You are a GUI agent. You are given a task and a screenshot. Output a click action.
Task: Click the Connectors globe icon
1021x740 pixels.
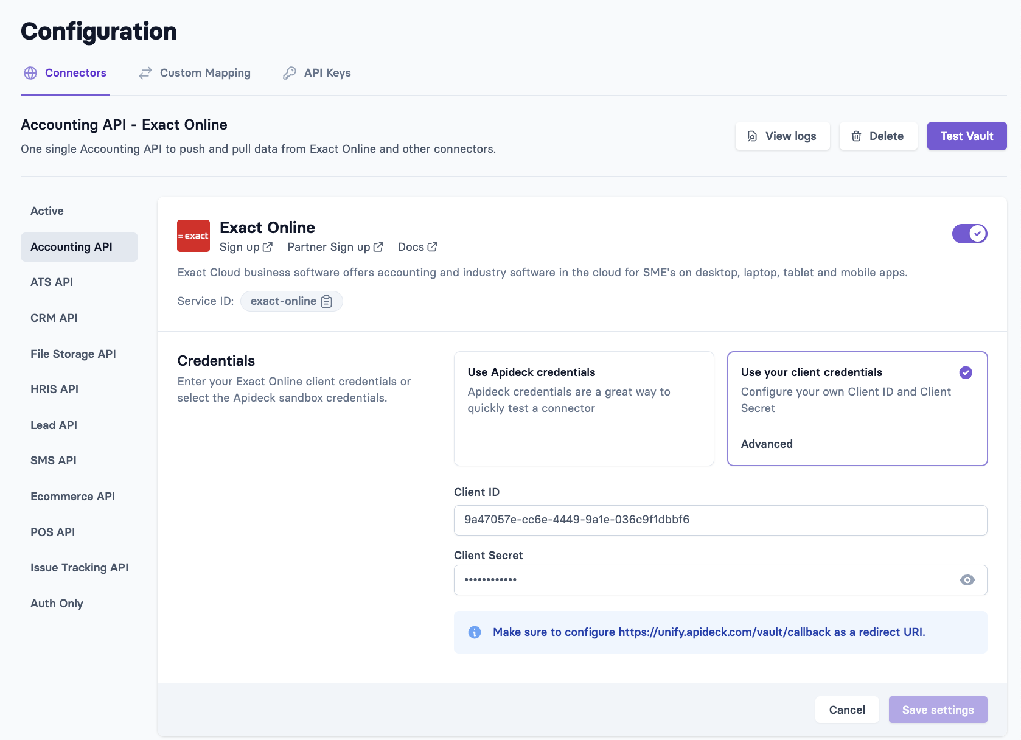30,73
